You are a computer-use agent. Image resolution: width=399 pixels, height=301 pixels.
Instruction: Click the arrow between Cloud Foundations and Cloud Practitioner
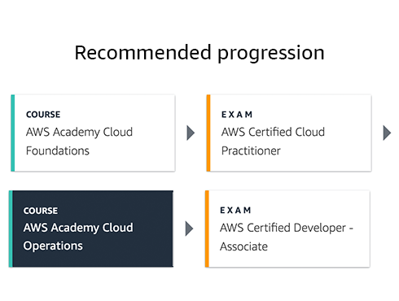point(191,133)
